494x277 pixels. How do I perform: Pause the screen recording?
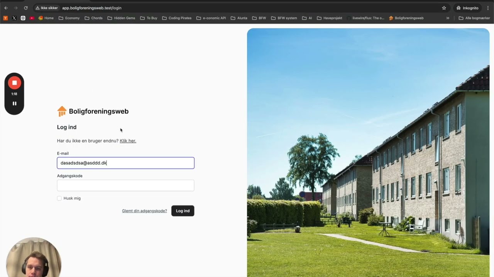[14, 103]
